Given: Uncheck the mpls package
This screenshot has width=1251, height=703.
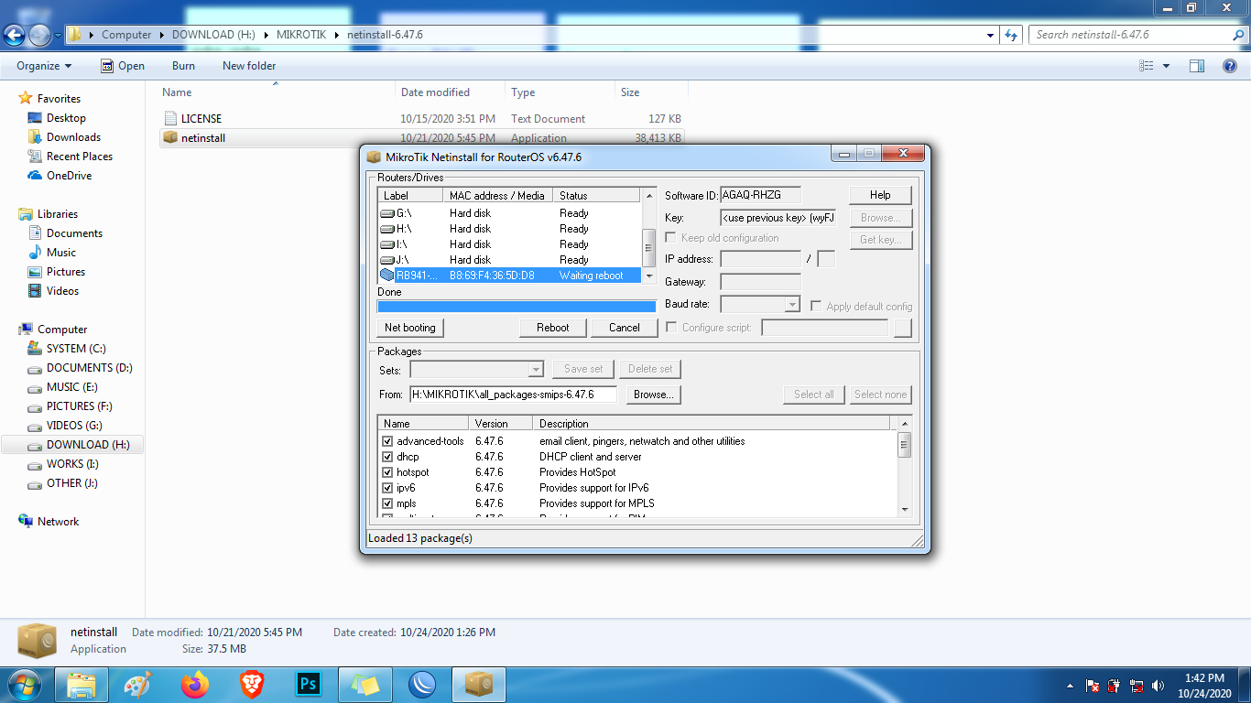Looking at the screenshot, I should [x=387, y=503].
